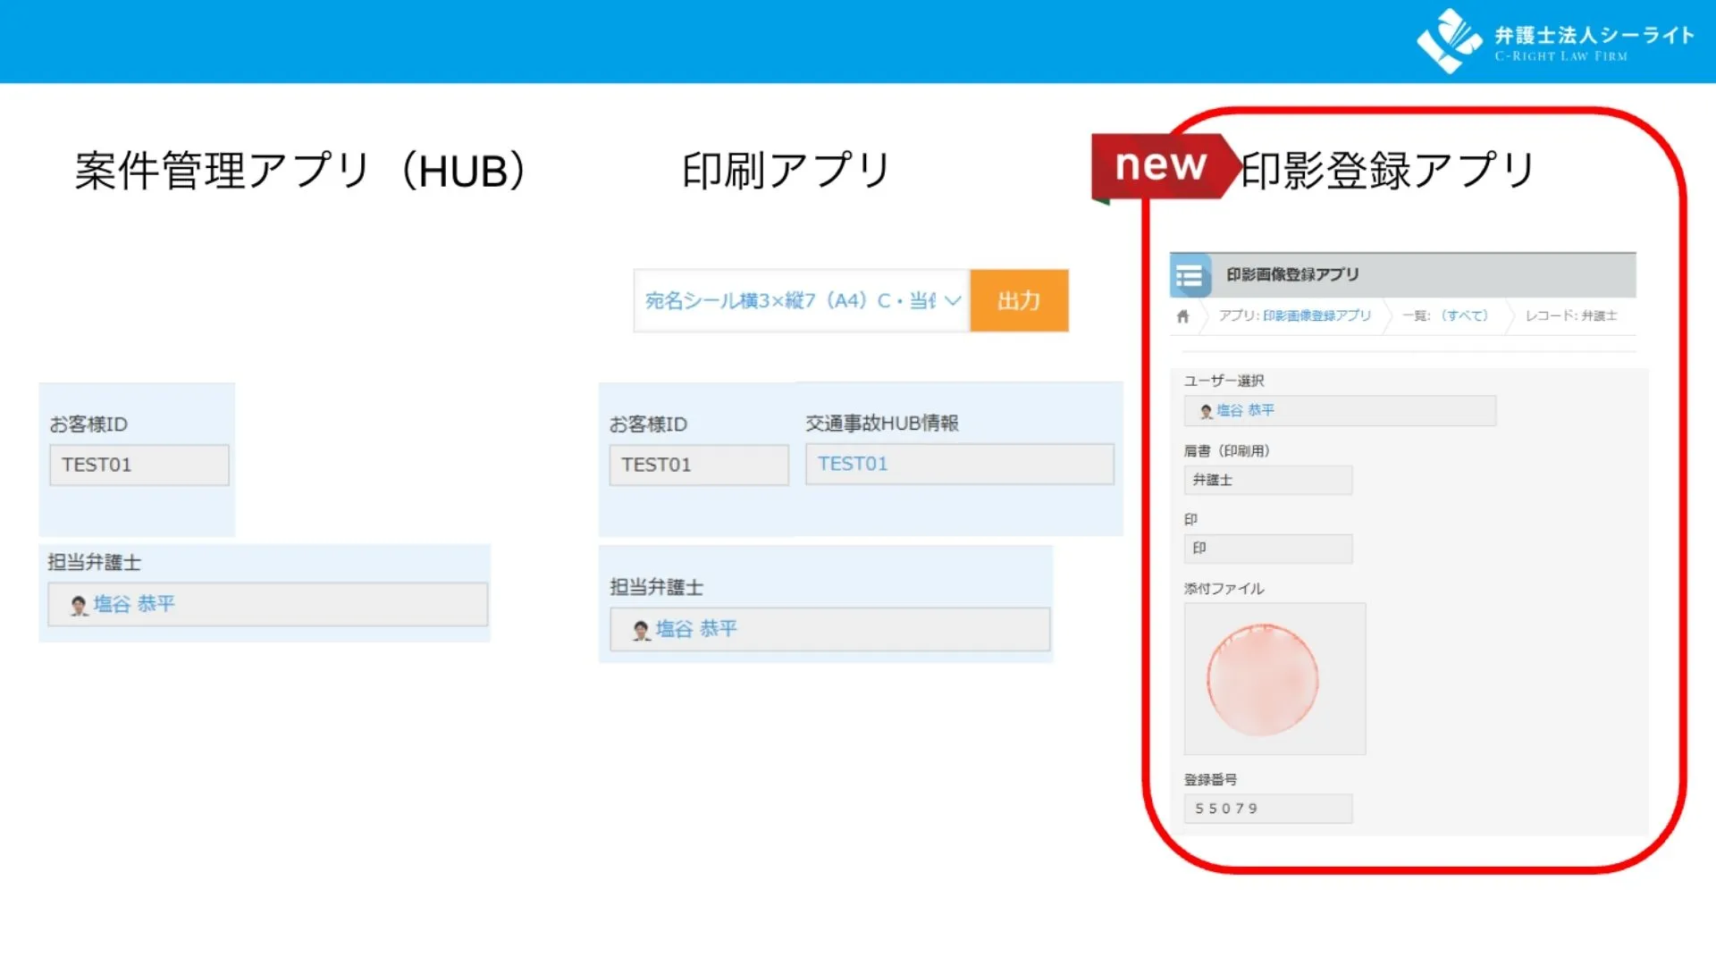
Task: Click the TEST01 link under 交通事故HUB情報
Action: 853,464
